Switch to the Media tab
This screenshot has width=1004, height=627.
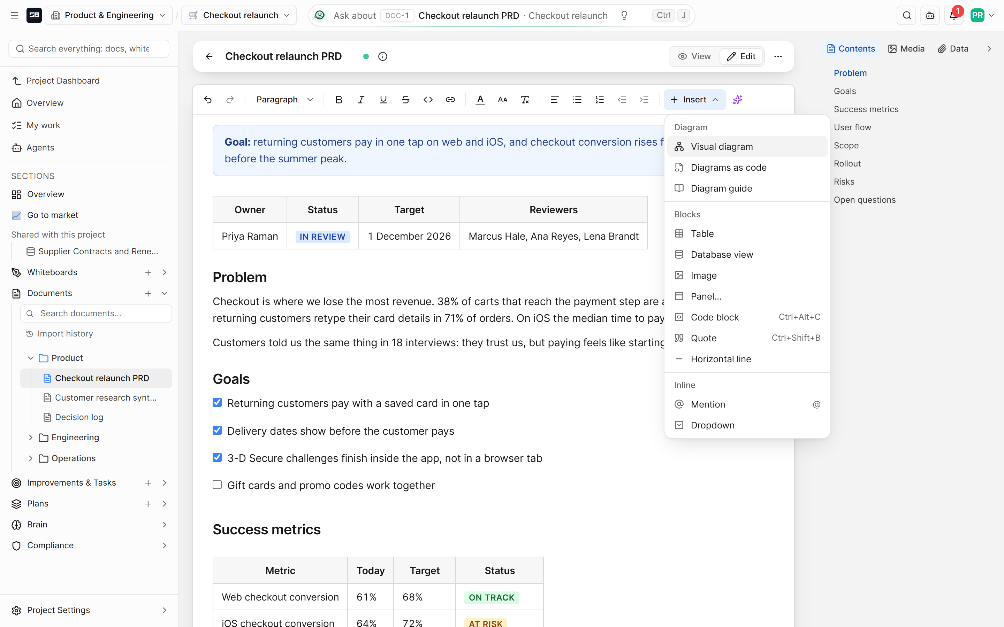(x=906, y=48)
